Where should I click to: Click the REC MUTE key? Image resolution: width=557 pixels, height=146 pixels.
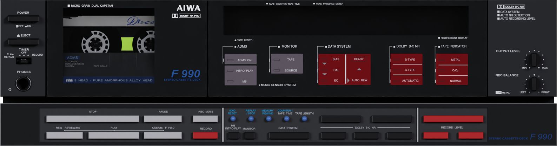(205, 119)
